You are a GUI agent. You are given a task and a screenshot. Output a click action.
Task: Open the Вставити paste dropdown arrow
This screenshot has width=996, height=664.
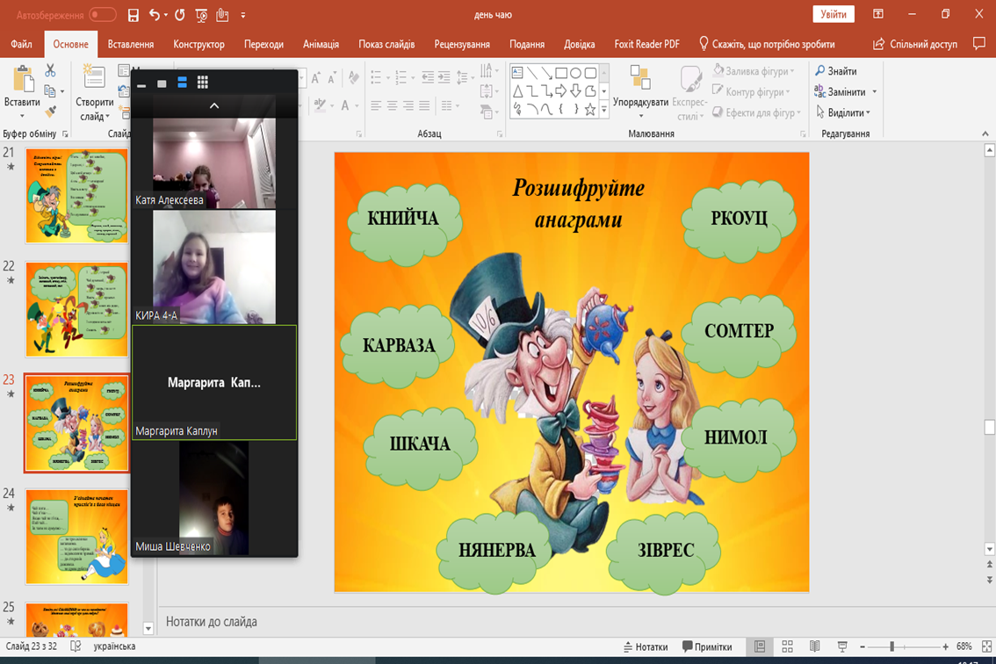click(22, 116)
